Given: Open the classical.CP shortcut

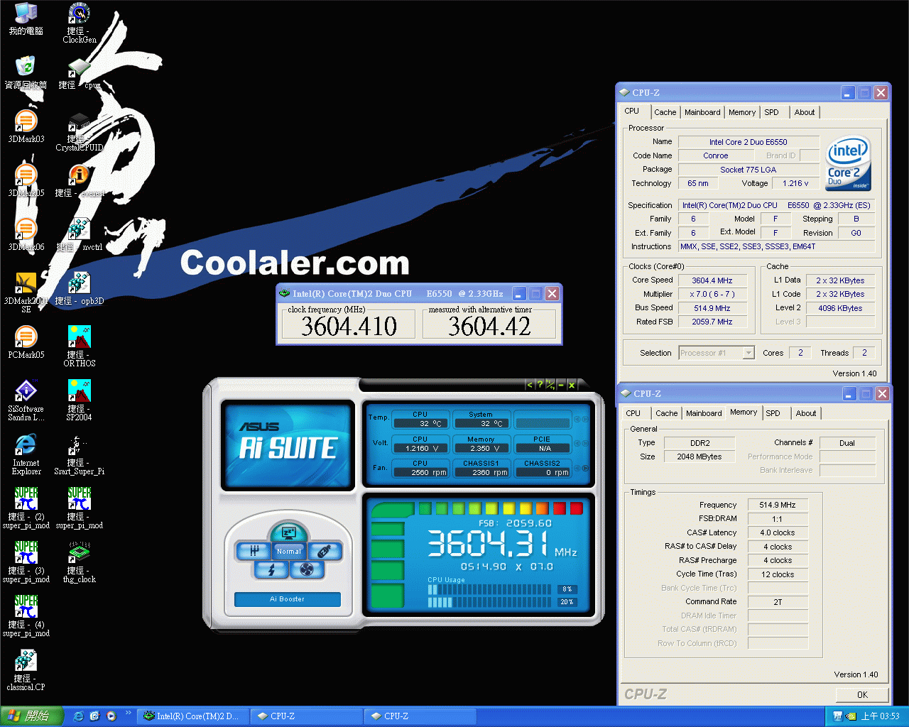Looking at the screenshot, I should point(26,670).
